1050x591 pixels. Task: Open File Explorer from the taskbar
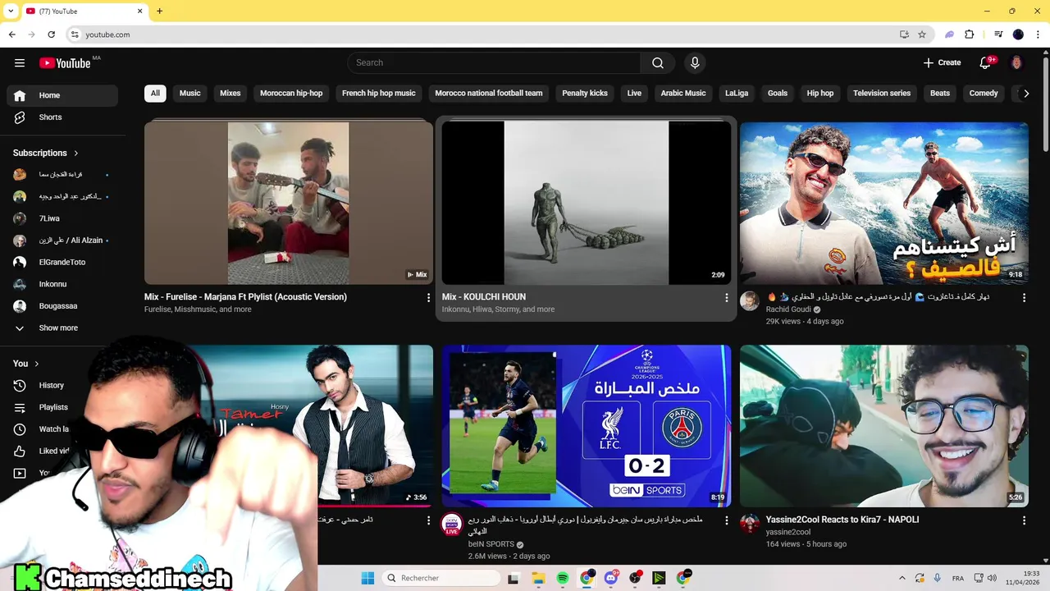[x=538, y=578]
